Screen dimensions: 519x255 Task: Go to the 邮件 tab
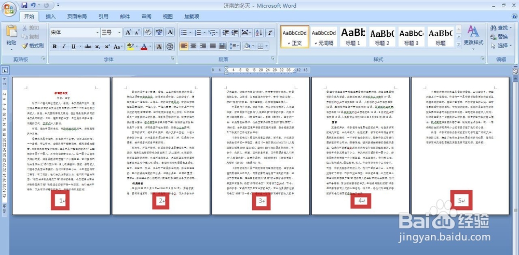click(x=125, y=17)
